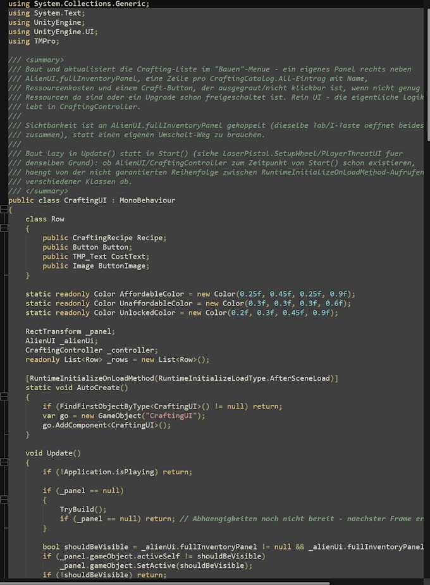Click 'Application.isPlaying' check line

pos(117,472)
